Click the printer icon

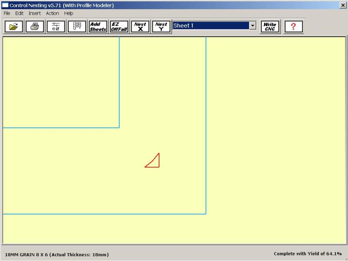click(34, 27)
